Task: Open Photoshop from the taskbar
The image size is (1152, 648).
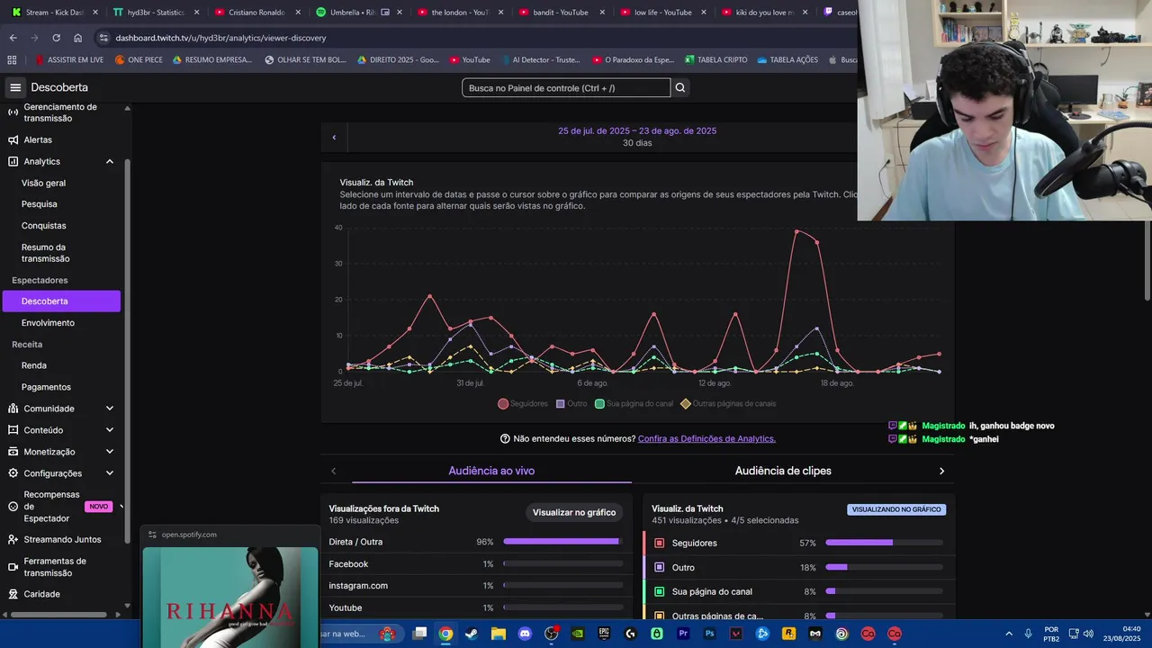Action: [709, 634]
